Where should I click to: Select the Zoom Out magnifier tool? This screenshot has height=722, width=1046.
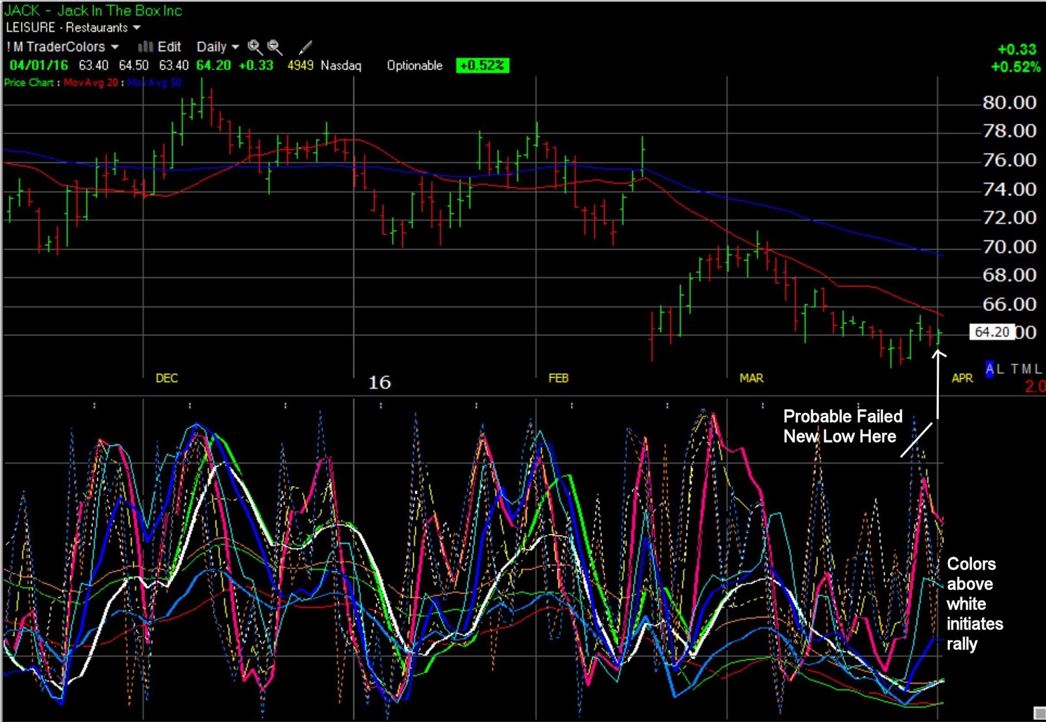click(x=274, y=47)
